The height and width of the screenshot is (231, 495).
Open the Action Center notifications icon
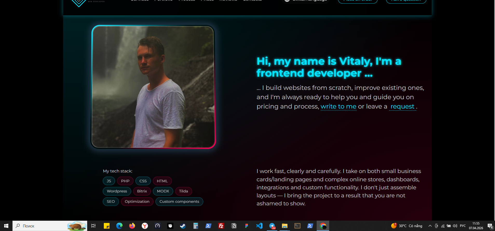click(490, 226)
